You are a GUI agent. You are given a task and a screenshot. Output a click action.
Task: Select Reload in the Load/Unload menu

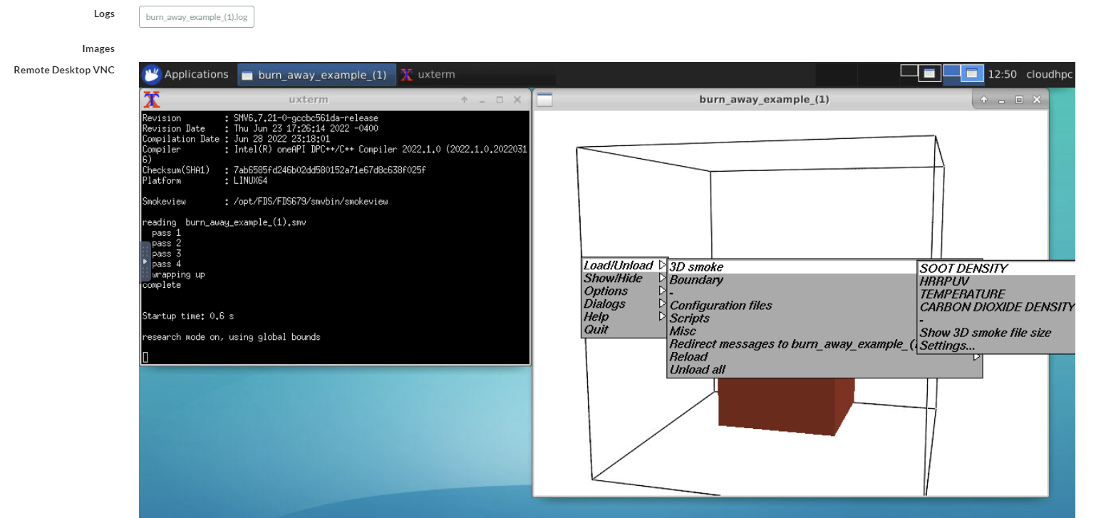click(x=688, y=356)
